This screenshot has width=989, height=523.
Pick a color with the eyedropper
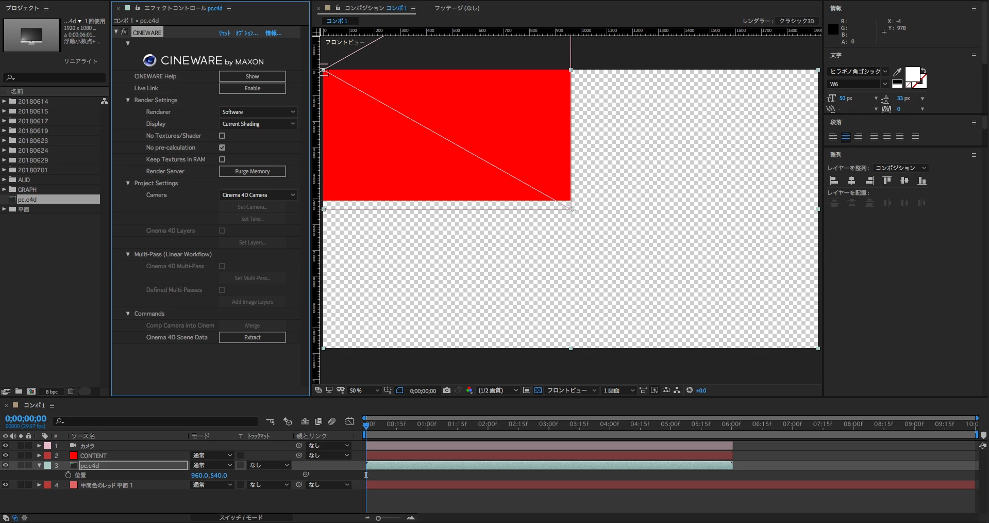click(897, 72)
